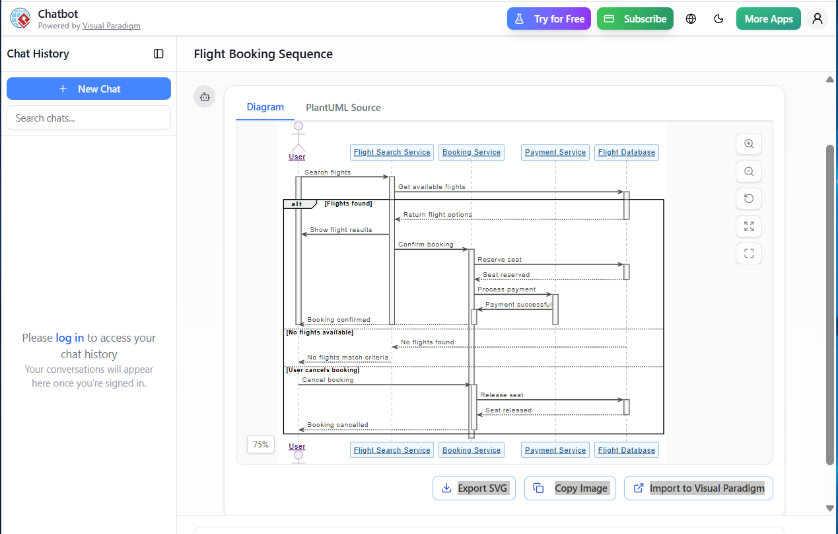Click the robot chatbot avatar icon
838x534 pixels.
pyautogui.click(x=204, y=96)
